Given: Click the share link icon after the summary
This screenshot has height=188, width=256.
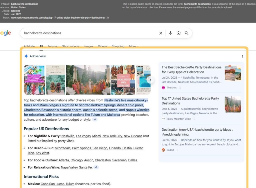Looking at the screenshot, I should click(x=94, y=120).
